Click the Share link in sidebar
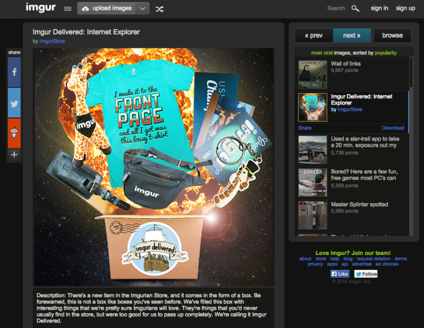This screenshot has height=328, width=424. pyautogui.click(x=305, y=128)
